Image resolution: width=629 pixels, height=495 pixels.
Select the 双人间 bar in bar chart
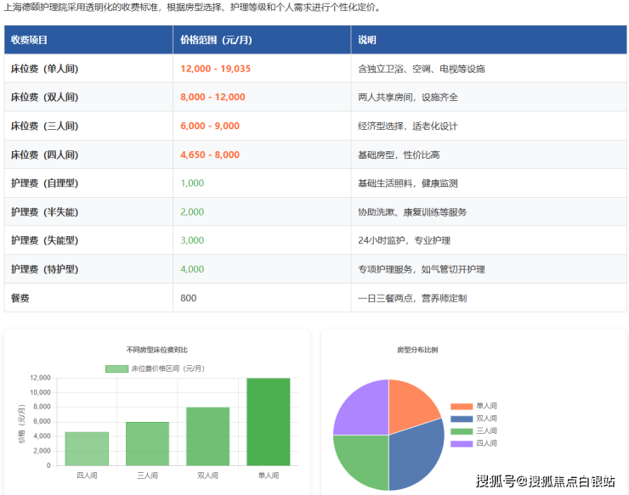207,436
